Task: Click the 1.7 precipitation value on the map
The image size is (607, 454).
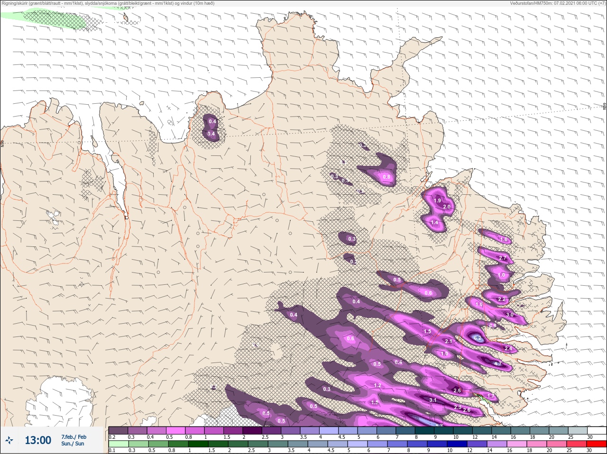Action: (491, 396)
